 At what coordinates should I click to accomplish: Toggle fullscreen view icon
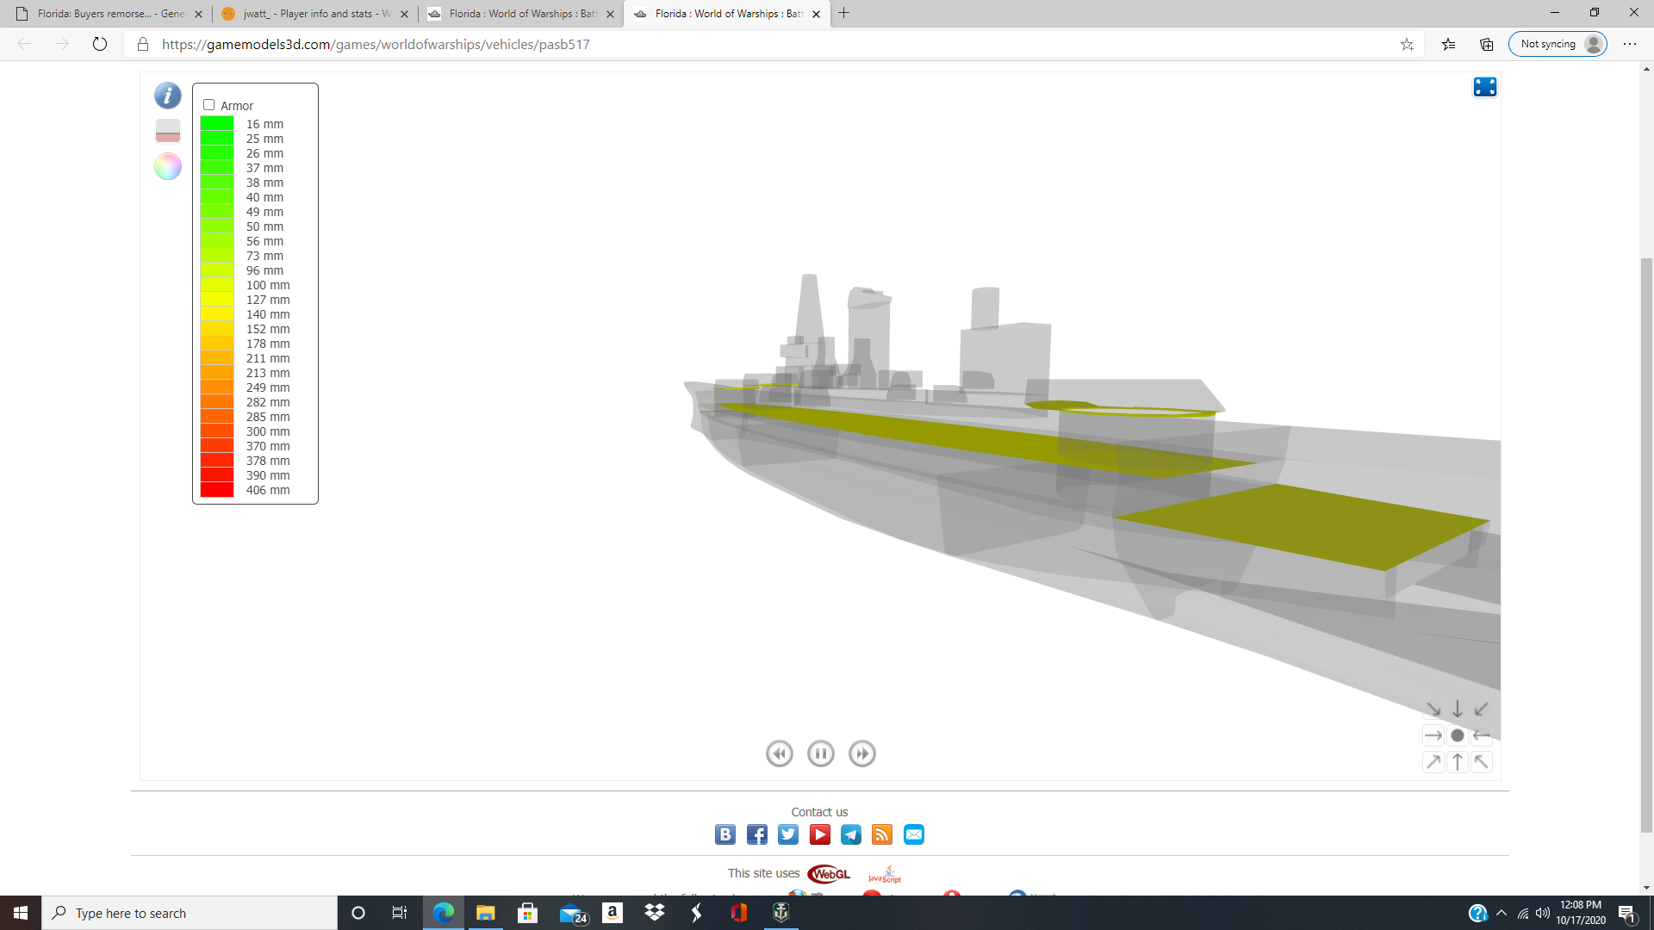pyautogui.click(x=1484, y=87)
